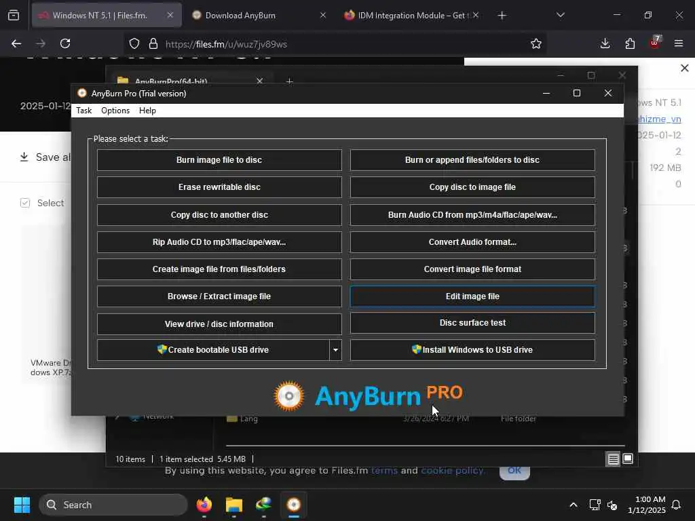Screen dimensions: 695x521
Task: Click OK on cookie policy banner
Action: click(514, 472)
